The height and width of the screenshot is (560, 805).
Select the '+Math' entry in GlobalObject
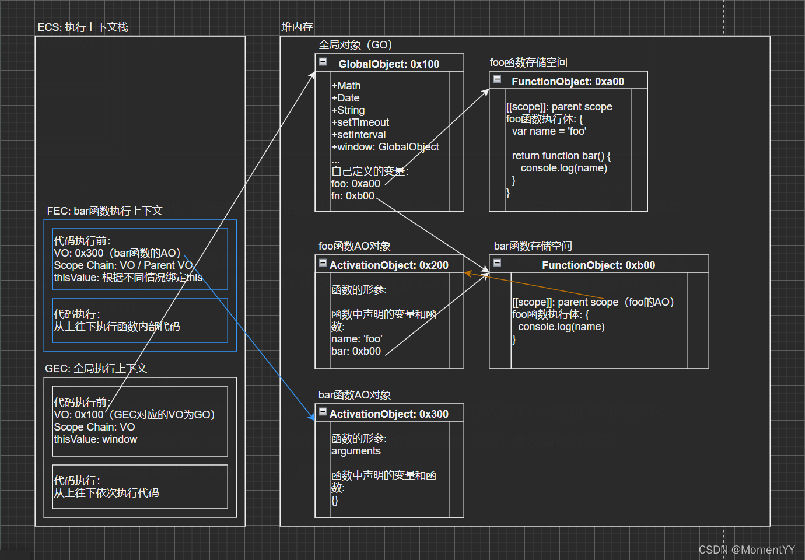(x=346, y=86)
